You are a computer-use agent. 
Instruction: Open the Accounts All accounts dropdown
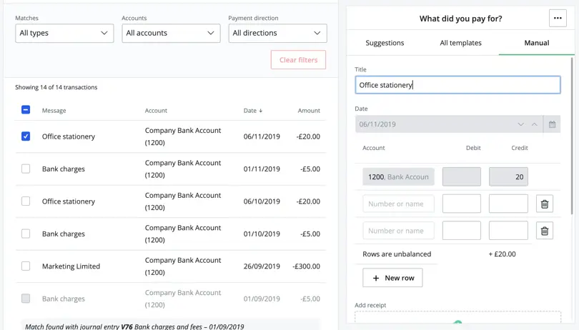[x=171, y=34]
